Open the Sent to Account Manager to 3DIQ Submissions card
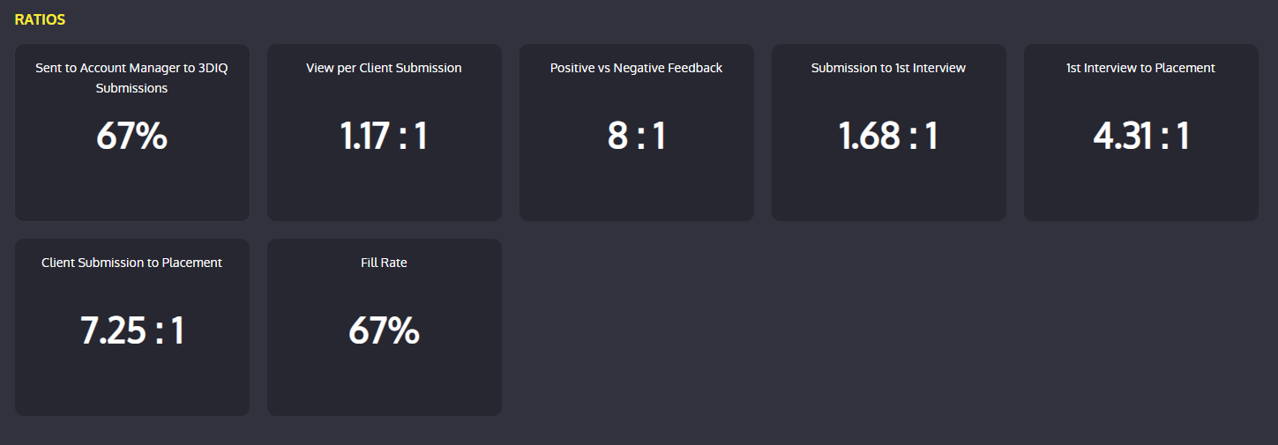 coord(132,132)
